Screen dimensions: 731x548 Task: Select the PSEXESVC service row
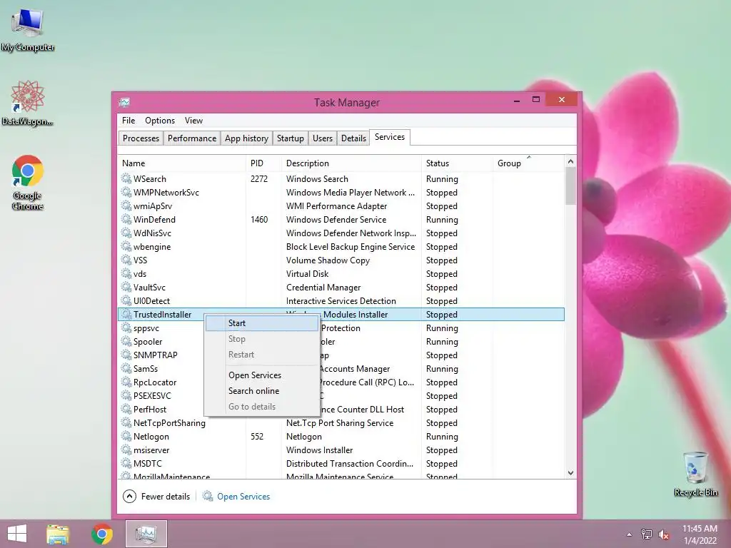click(341, 395)
